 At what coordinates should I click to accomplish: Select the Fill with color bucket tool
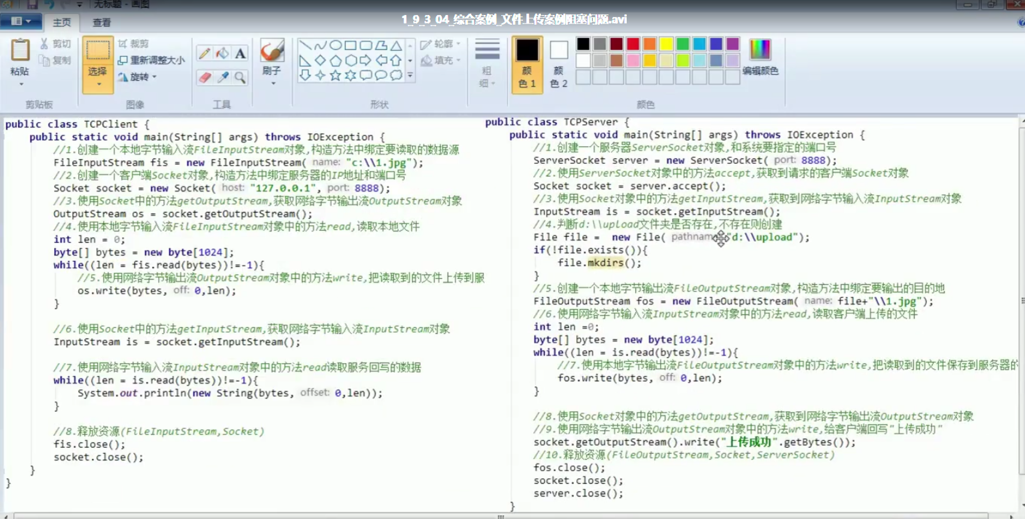coord(222,53)
